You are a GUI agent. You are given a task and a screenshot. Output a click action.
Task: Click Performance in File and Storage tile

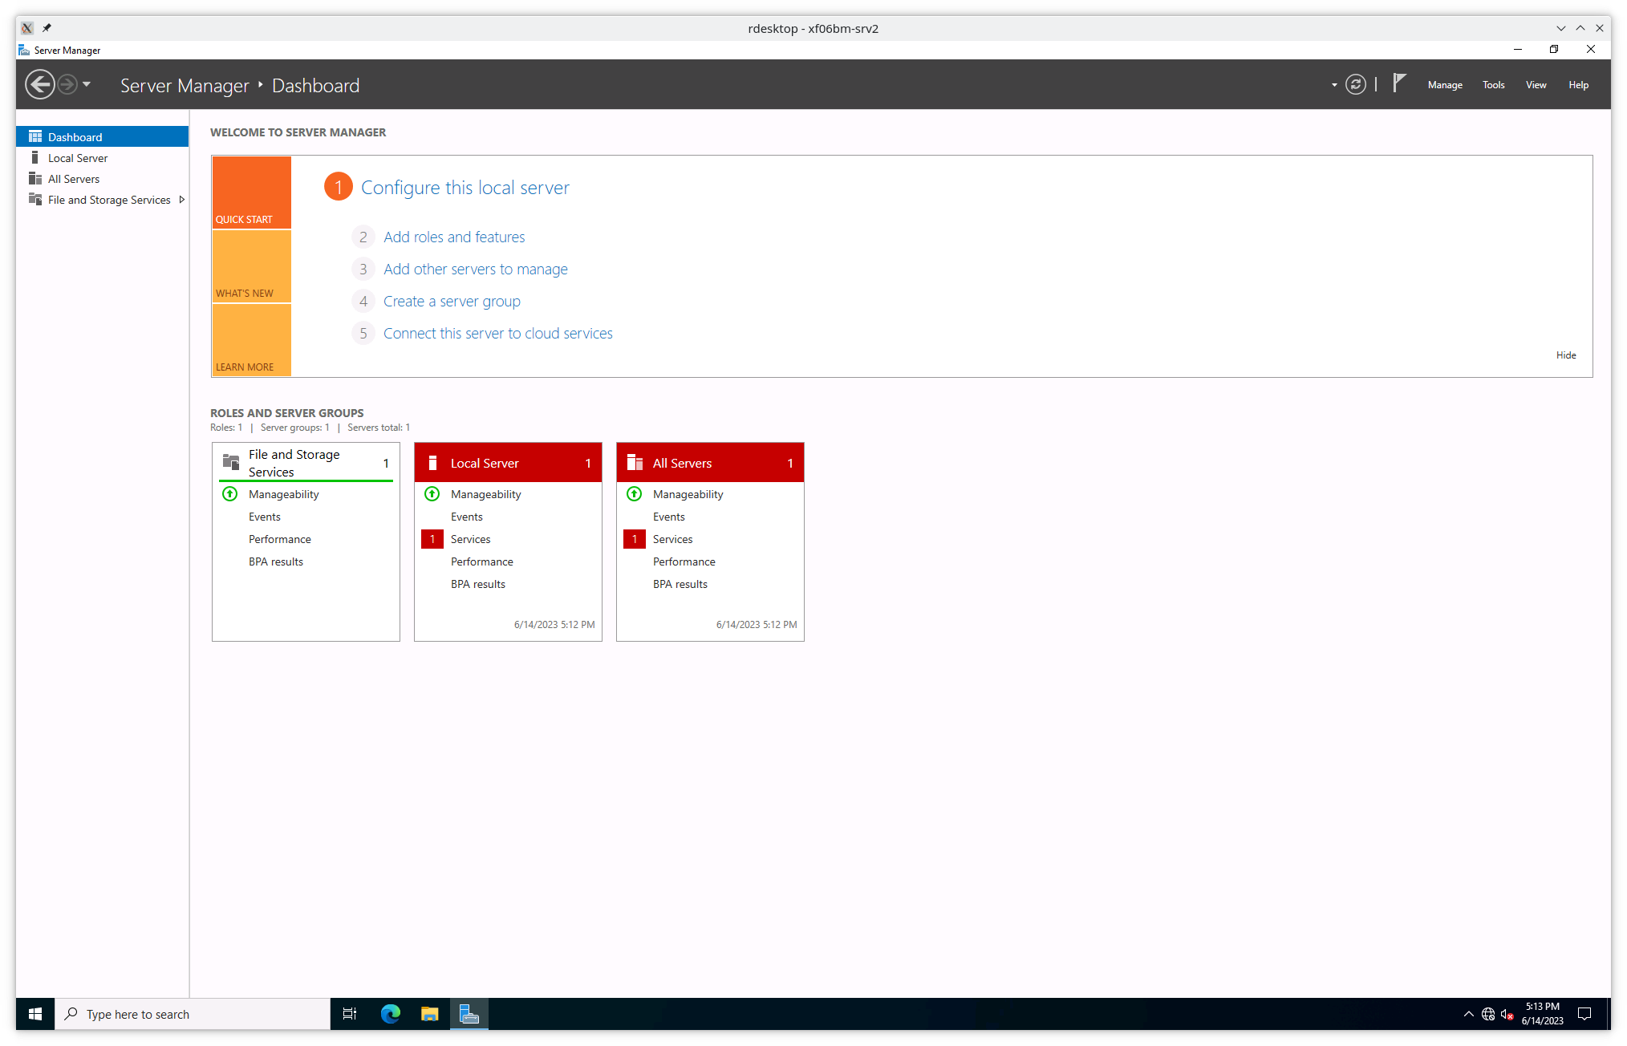coord(280,539)
